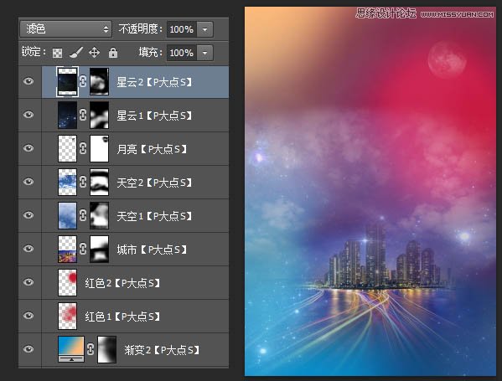This screenshot has height=381, width=502.
Task: Toggle visibility of 天空2 layer
Action: point(28,182)
